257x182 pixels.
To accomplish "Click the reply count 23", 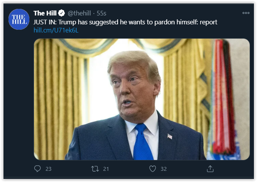I will coord(48,169).
